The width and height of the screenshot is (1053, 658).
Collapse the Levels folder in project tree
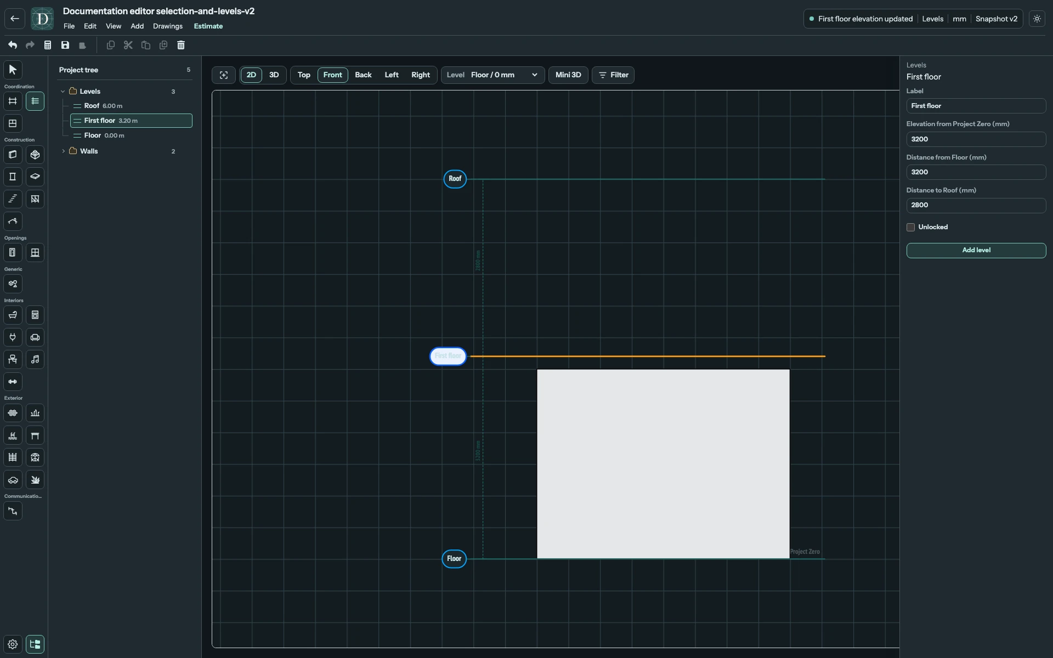pyautogui.click(x=63, y=92)
